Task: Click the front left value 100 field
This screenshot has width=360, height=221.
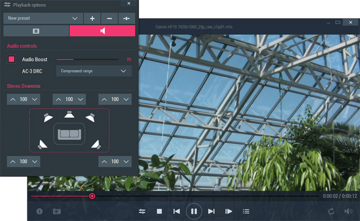Action: 24,99
